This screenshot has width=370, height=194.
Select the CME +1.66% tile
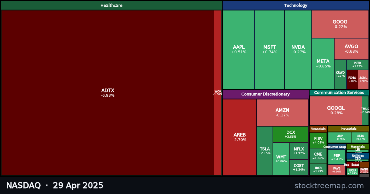(x=318, y=156)
